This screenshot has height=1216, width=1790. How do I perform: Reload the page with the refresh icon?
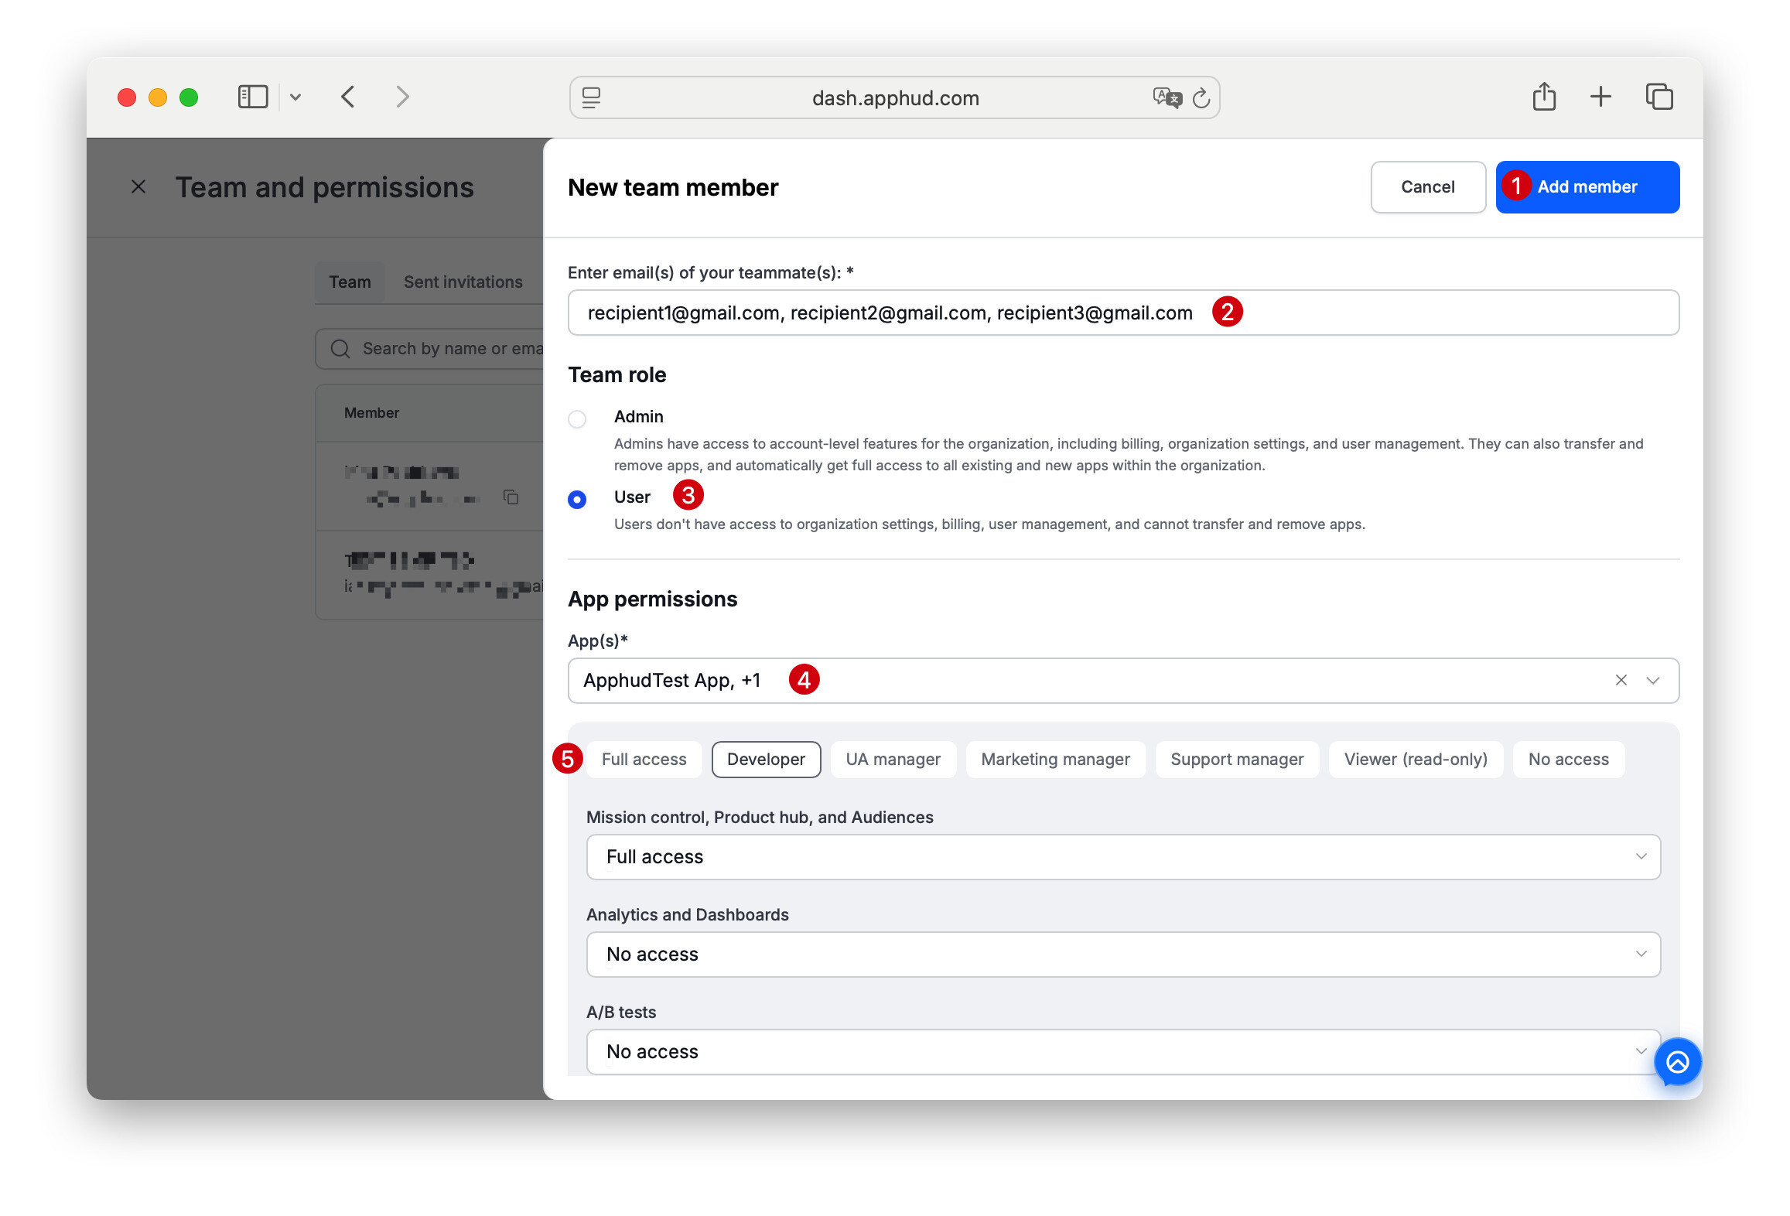point(1201,97)
